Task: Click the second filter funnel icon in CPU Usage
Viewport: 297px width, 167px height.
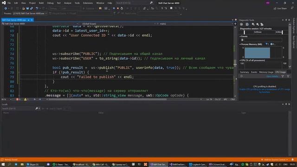Action: click(x=288, y=76)
